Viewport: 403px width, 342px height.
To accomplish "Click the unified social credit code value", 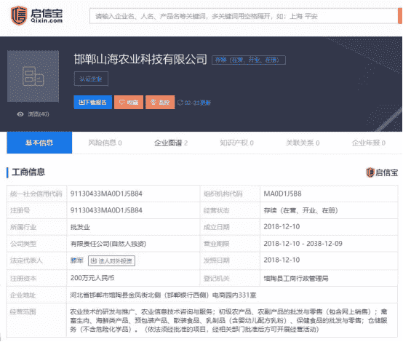I will (x=106, y=194).
